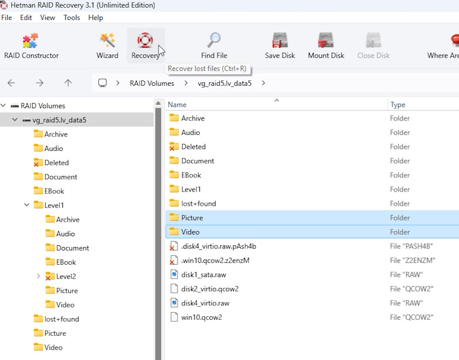Click Level2 deleted folder icon in tree
The image size is (459, 360).
pyautogui.click(x=50, y=277)
